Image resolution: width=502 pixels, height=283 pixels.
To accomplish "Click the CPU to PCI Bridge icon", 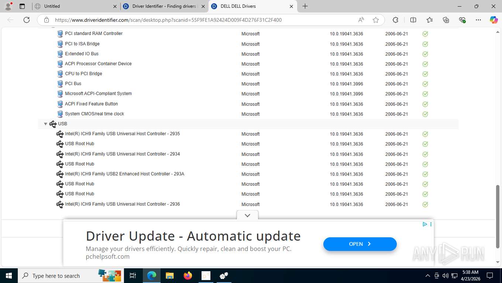I will [x=60, y=74].
